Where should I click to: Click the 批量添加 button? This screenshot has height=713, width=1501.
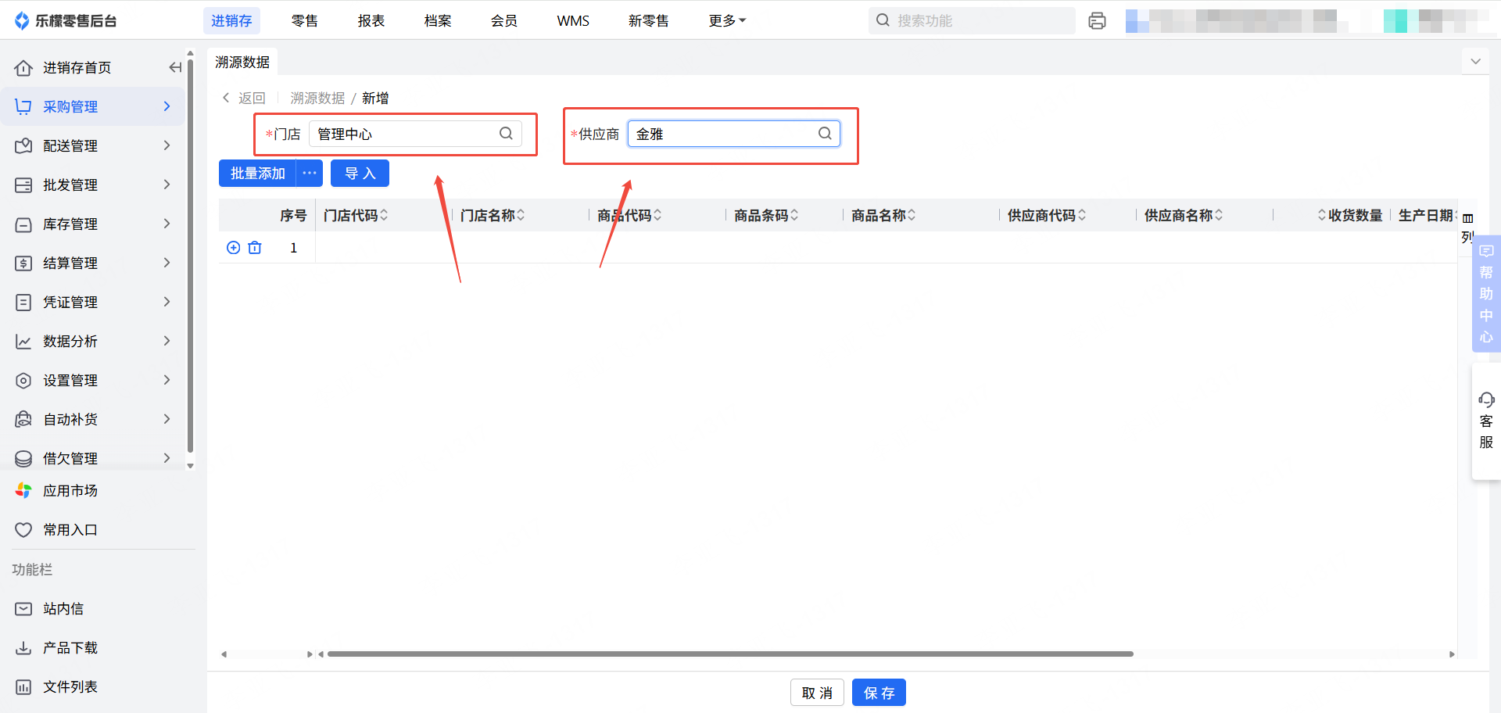tap(257, 173)
